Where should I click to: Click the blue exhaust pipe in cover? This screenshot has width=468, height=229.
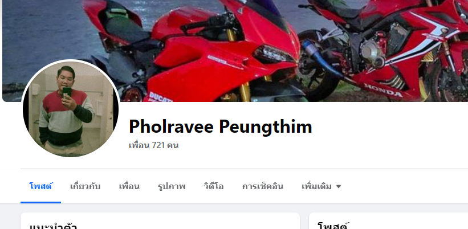(x=322, y=59)
